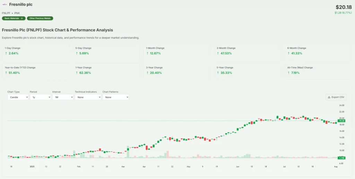Expand the Interval dropdown set to 1M
Viewport: 355px width, 179px height.
(x=63, y=97)
